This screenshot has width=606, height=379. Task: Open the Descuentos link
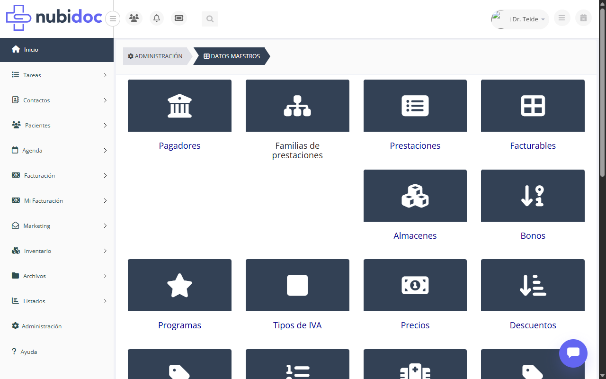(533, 325)
